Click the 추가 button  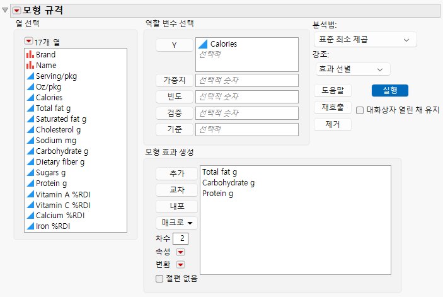point(176,174)
